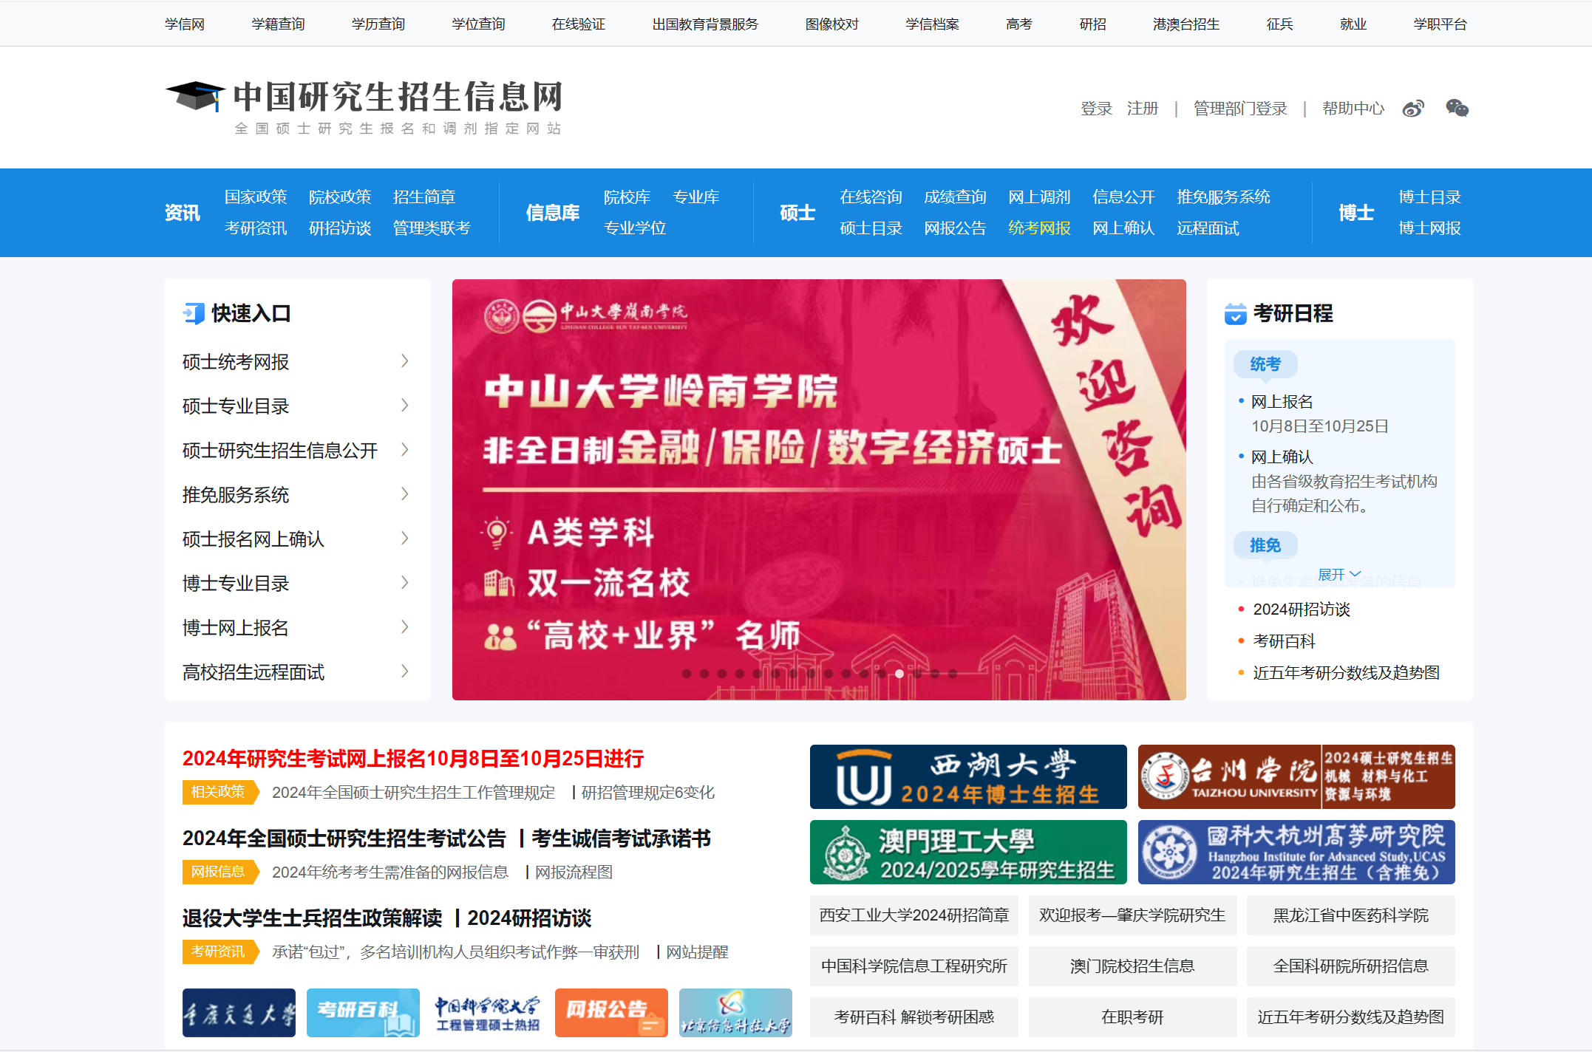Viewport: 1592px width, 1052px height.
Task: Click the 黑龙江省中医药科学院 button
Action: (1351, 915)
